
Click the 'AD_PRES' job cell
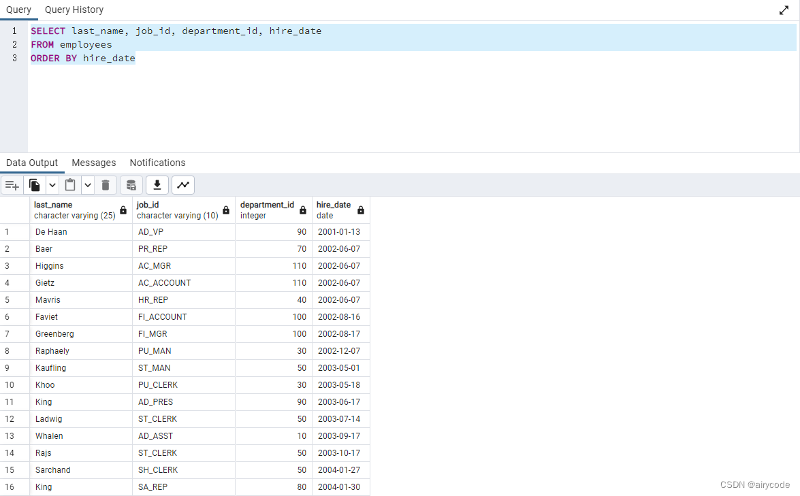click(184, 401)
